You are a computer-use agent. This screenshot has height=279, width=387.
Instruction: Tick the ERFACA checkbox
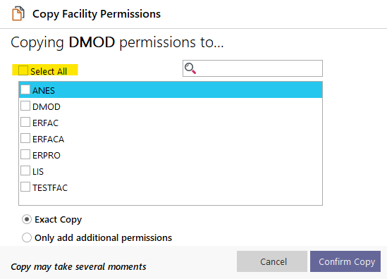pos(25,138)
